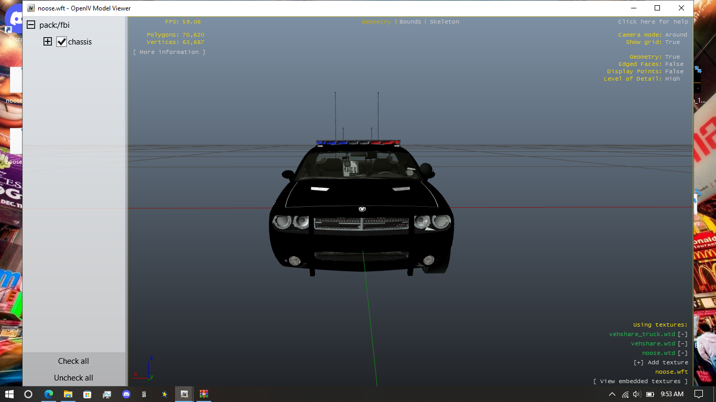The height and width of the screenshot is (402, 716).
Task: Click View embedded textures link
Action: pyautogui.click(x=640, y=381)
